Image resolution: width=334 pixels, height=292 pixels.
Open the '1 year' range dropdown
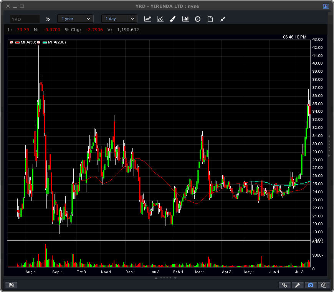point(75,19)
